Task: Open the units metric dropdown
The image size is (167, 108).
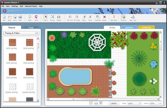Action: [x=135, y=103]
